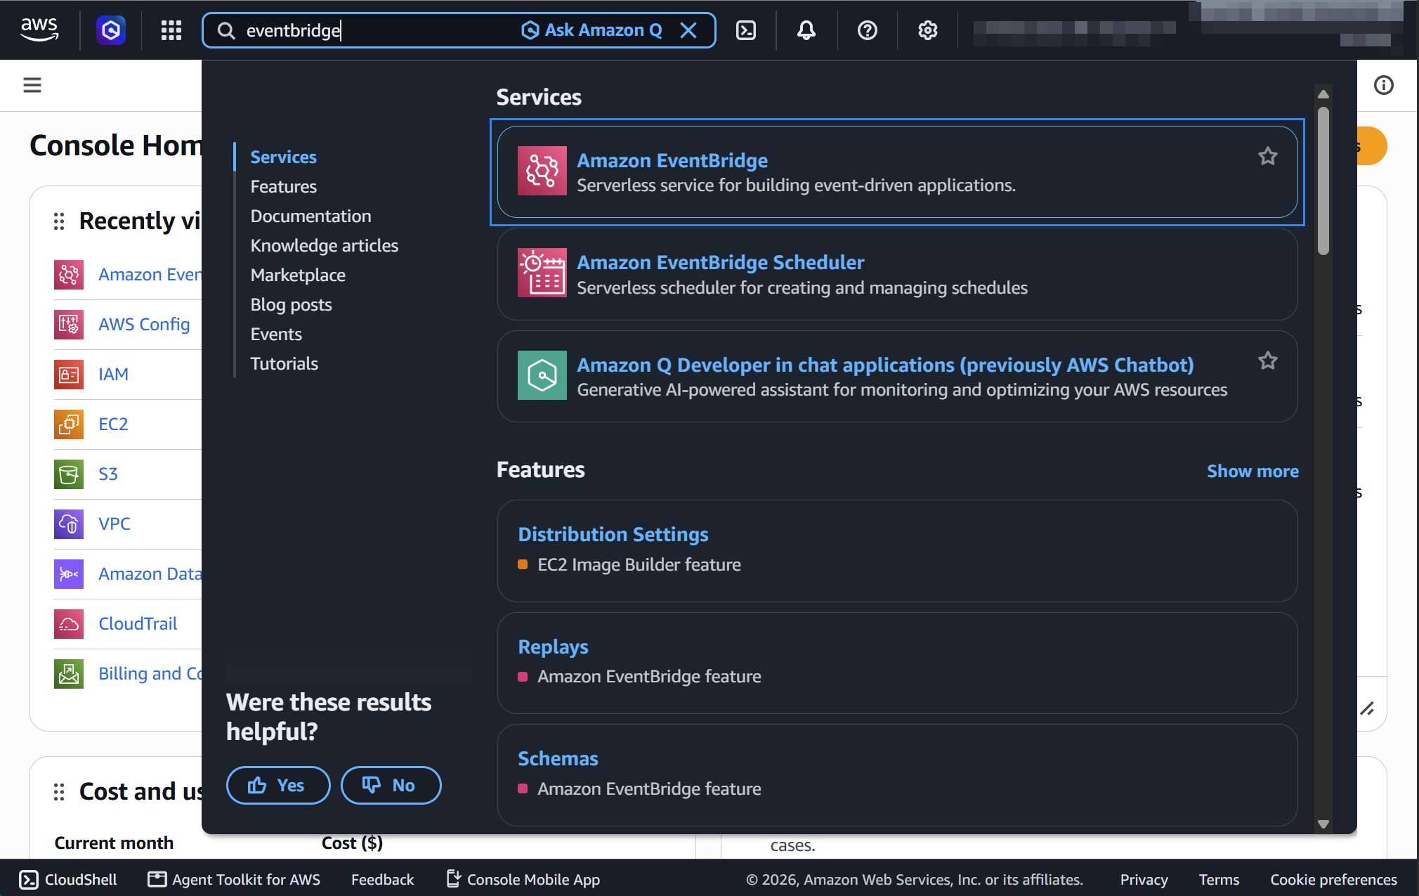Screen dimensions: 1419x896
Task: Favorite Amazon EventBridge with the star
Action: pos(1268,156)
